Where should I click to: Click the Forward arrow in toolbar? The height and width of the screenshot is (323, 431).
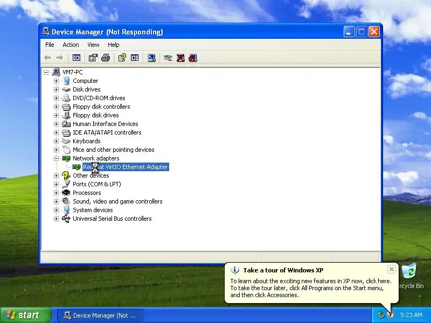(x=60, y=58)
